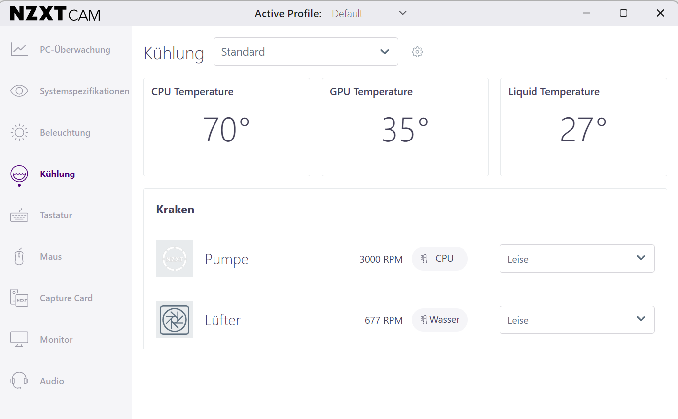The width and height of the screenshot is (678, 419).
Task: Open the Capture Card page
Action: coord(66,298)
